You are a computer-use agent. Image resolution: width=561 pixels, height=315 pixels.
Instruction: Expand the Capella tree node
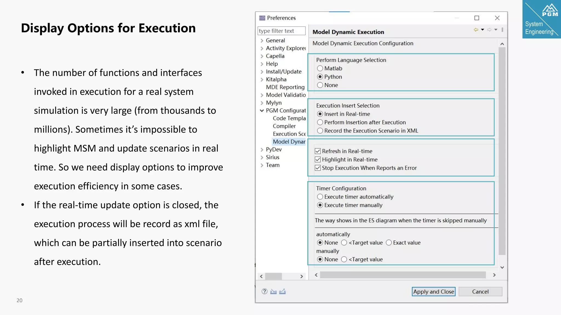(x=262, y=56)
